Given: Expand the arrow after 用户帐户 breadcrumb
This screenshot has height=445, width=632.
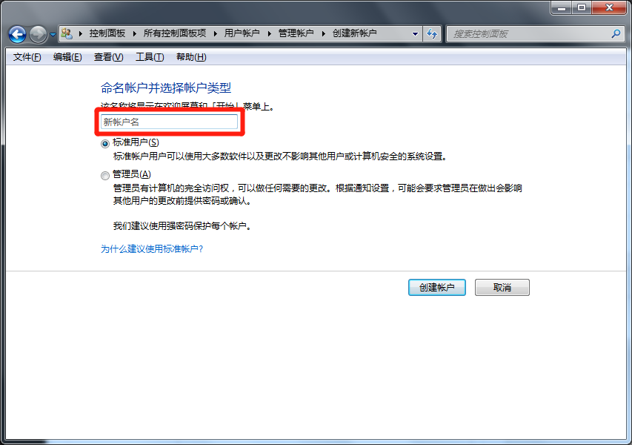Looking at the screenshot, I should [269, 33].
